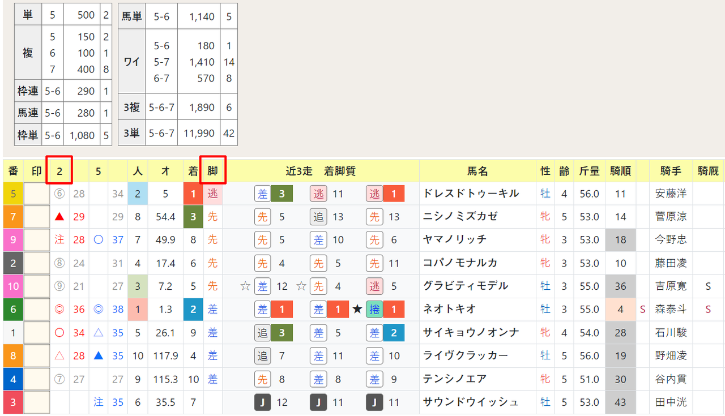The width and height of the screenshot is (725, 416).
Task: Sort by the 馬名 column header
Action: [477, 171]
